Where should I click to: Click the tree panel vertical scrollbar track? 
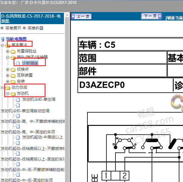click(x=67, y=99)
